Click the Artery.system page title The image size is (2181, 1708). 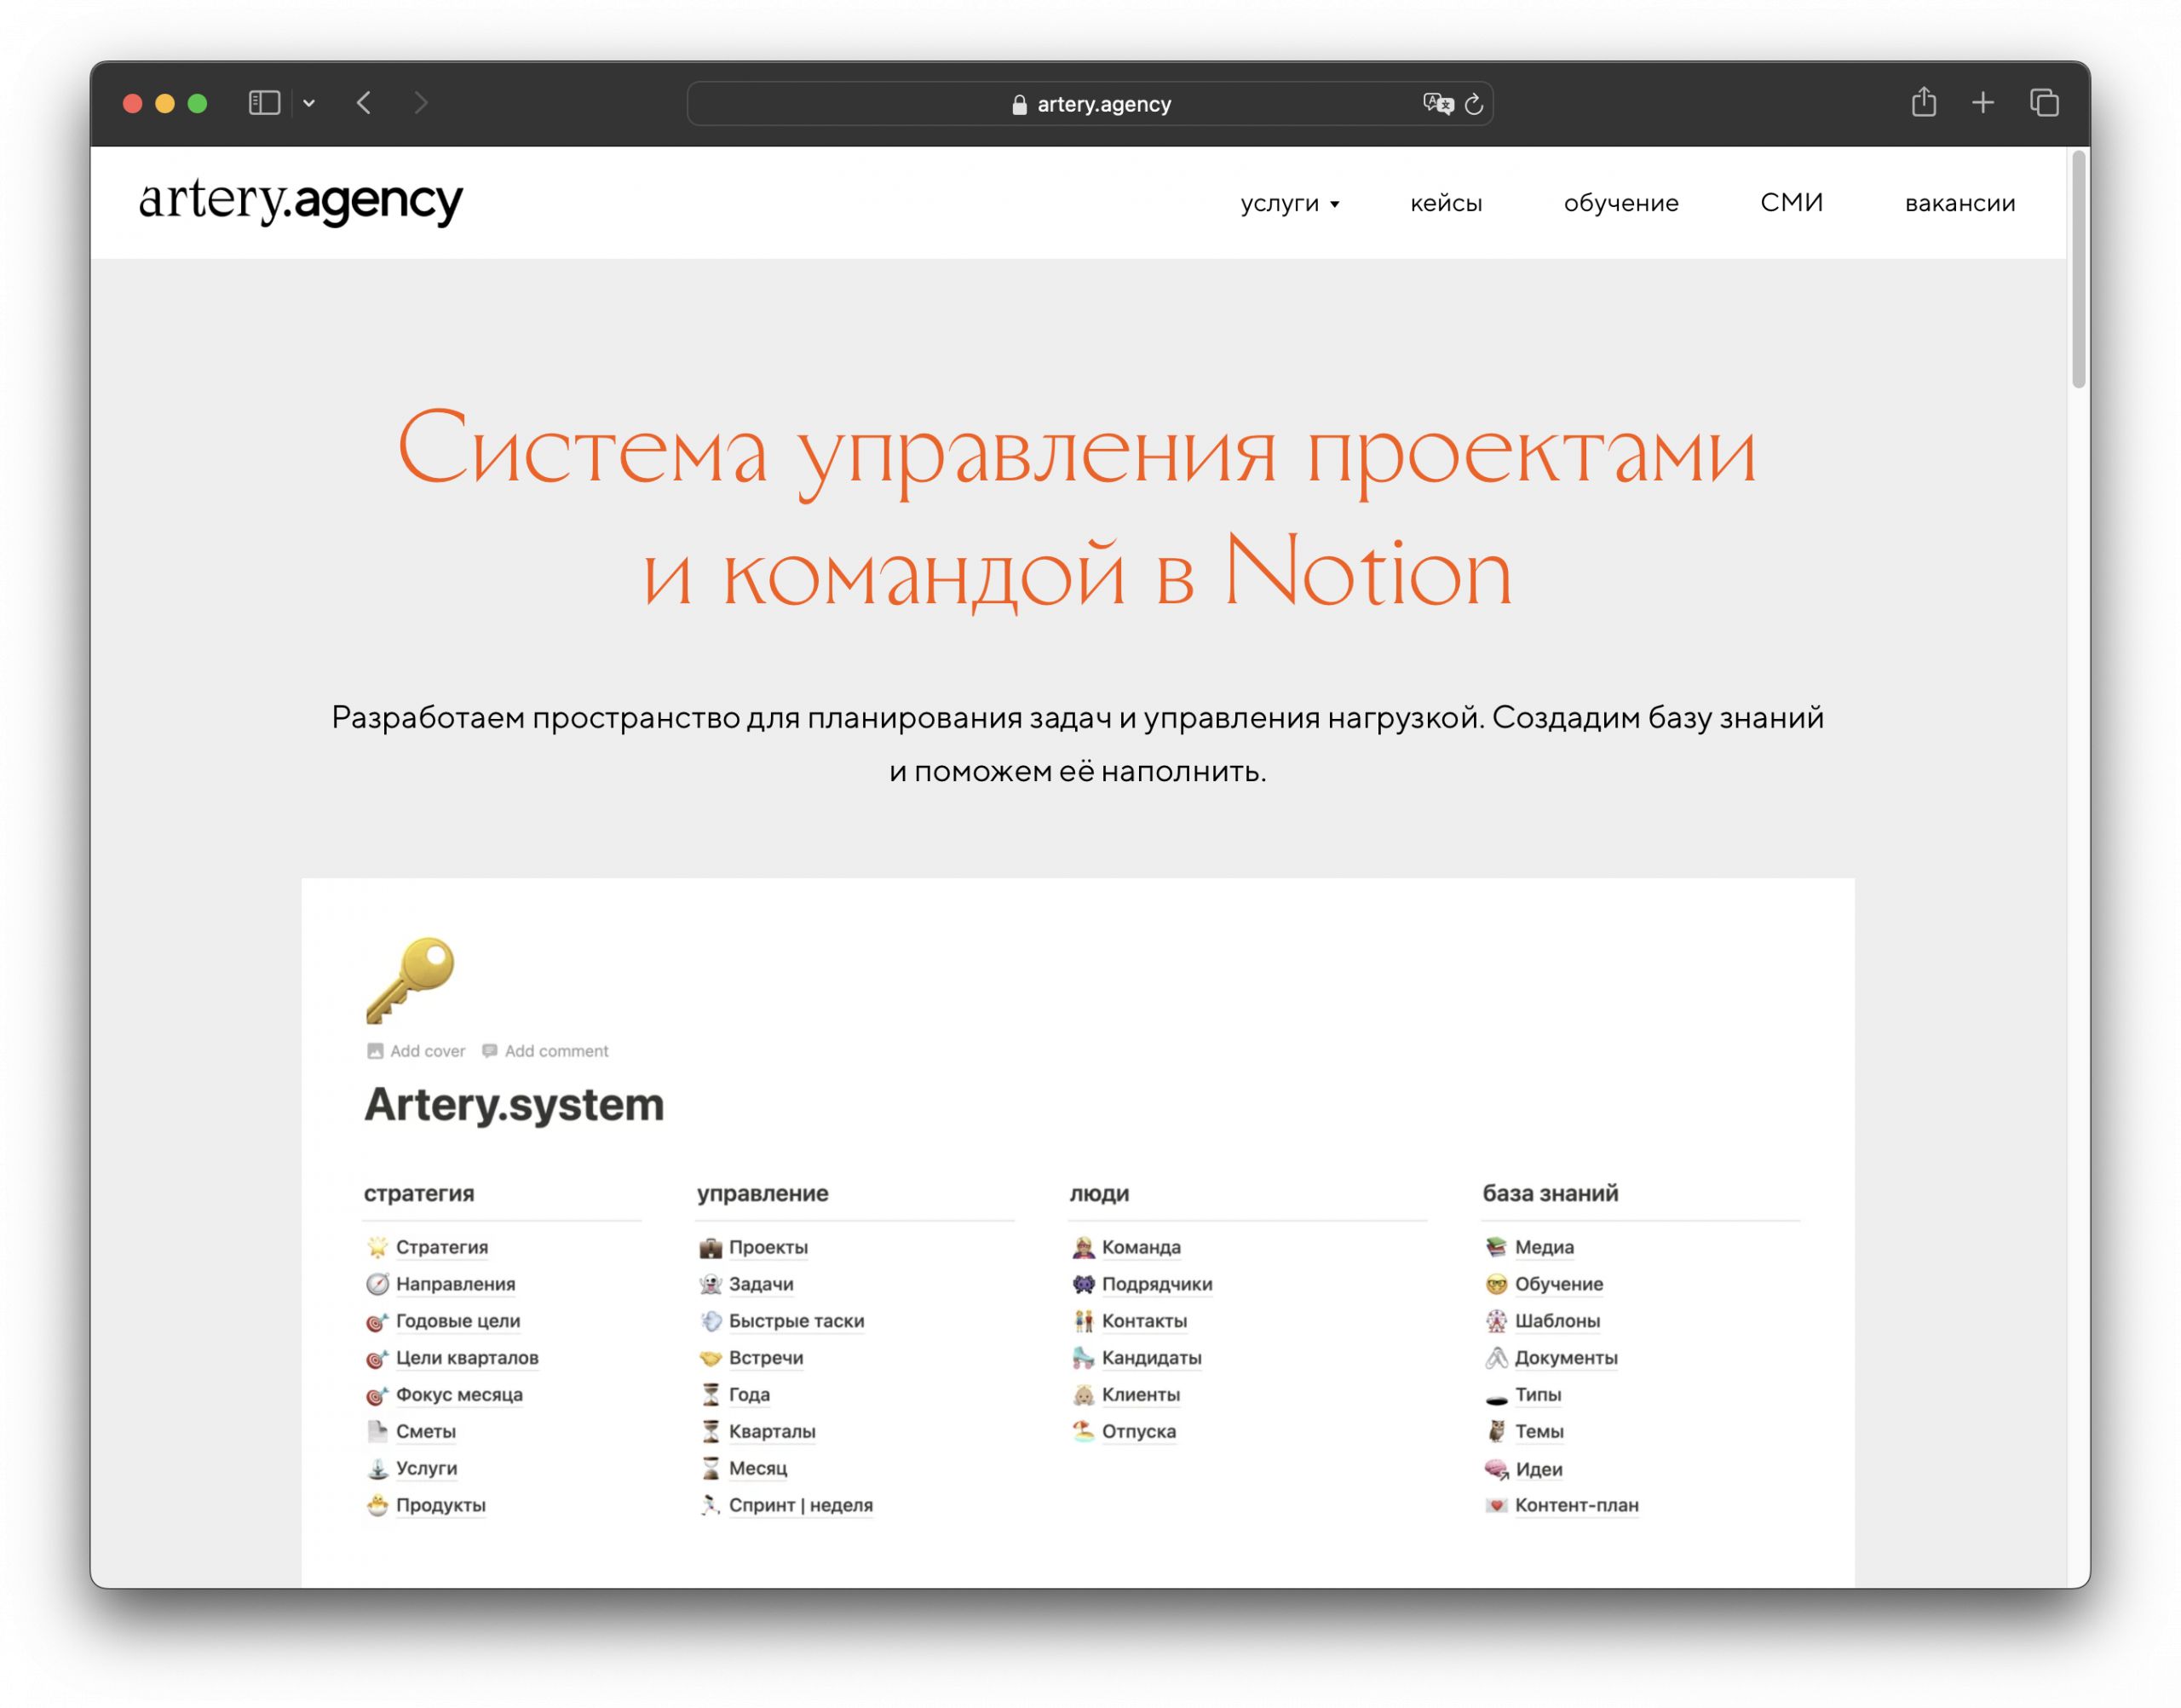pos(514,1104)
